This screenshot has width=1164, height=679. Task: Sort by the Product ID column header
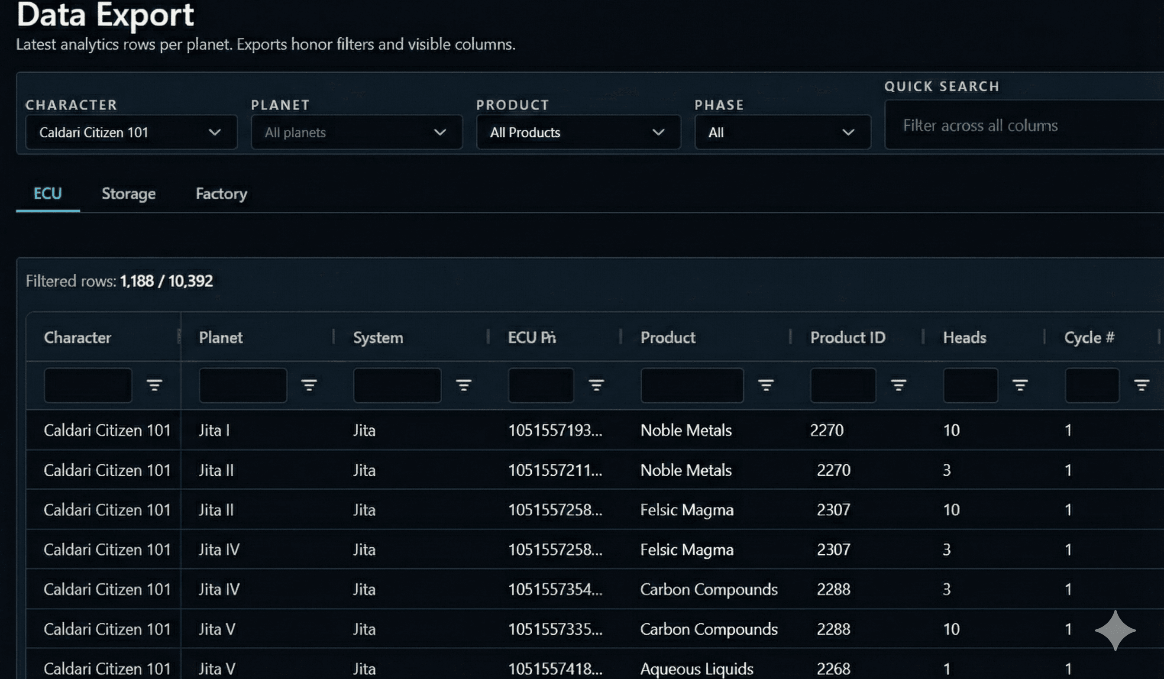[x=847, y=338]
